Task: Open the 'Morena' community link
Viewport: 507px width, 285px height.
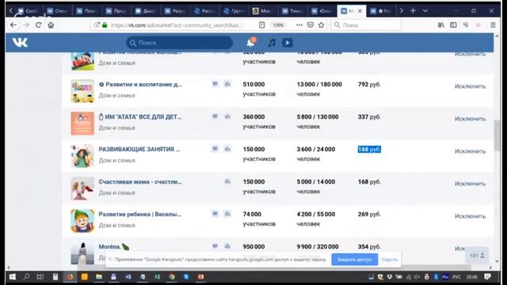Action: (x=114, y=247)
